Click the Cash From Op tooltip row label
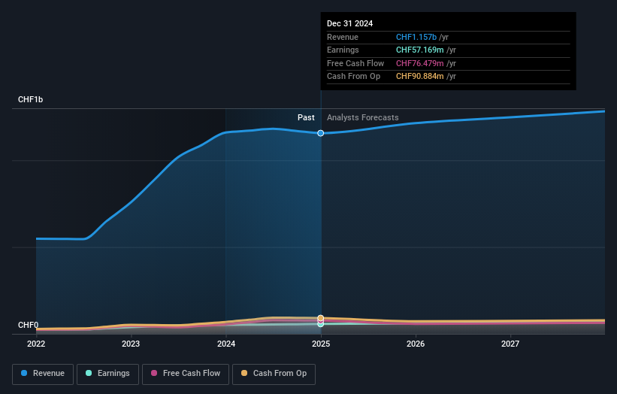 coord(353,77)
